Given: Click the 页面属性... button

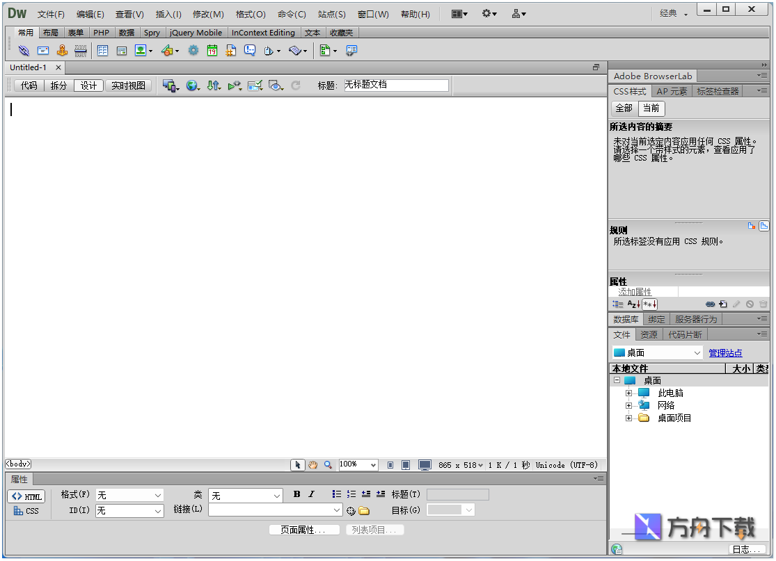Looking at the screenshot, I should (304, 530).
